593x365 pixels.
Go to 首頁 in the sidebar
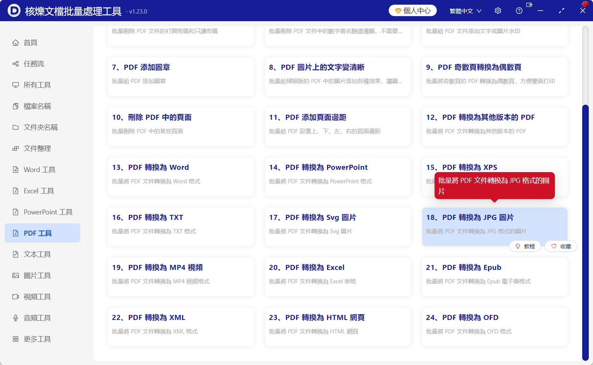click(42, 43)
